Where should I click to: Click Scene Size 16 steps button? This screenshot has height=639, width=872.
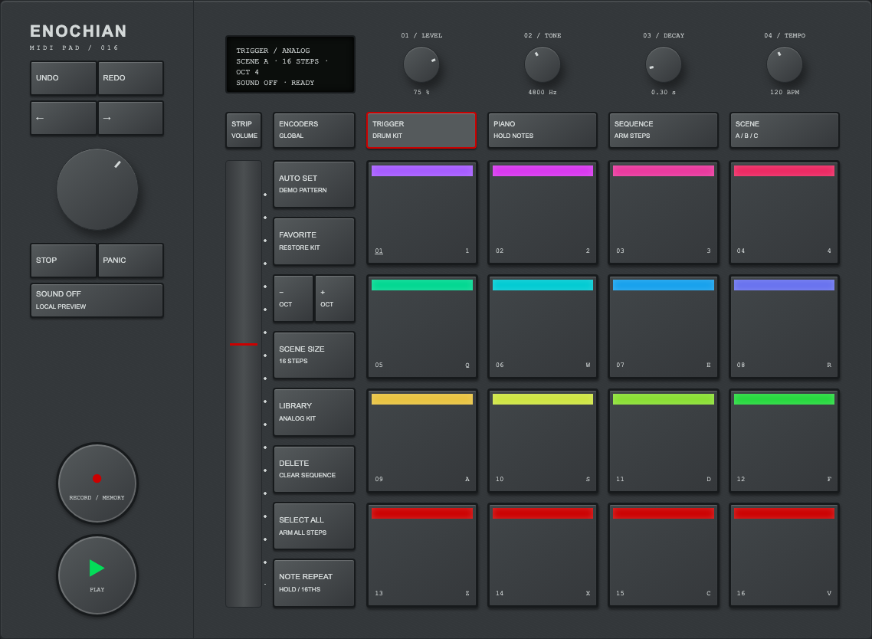click(313, 356)
